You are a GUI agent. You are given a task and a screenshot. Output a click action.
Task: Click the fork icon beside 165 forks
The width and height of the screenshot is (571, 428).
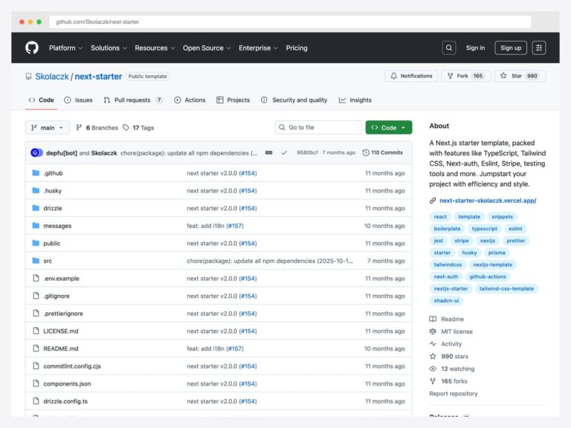pos(433,381)
